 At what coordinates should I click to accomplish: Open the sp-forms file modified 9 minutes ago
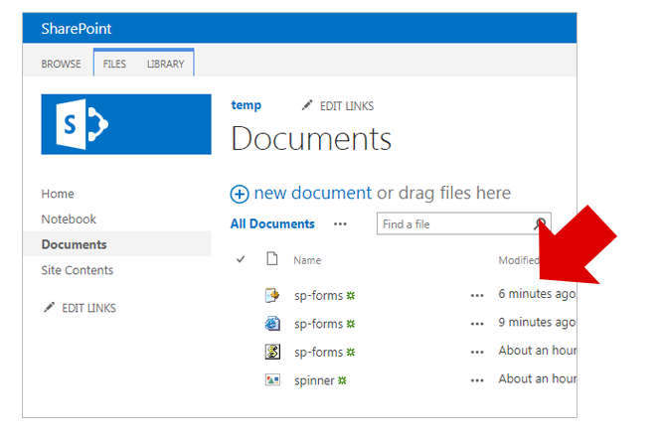pyautogui.click(x=319, y=324)
